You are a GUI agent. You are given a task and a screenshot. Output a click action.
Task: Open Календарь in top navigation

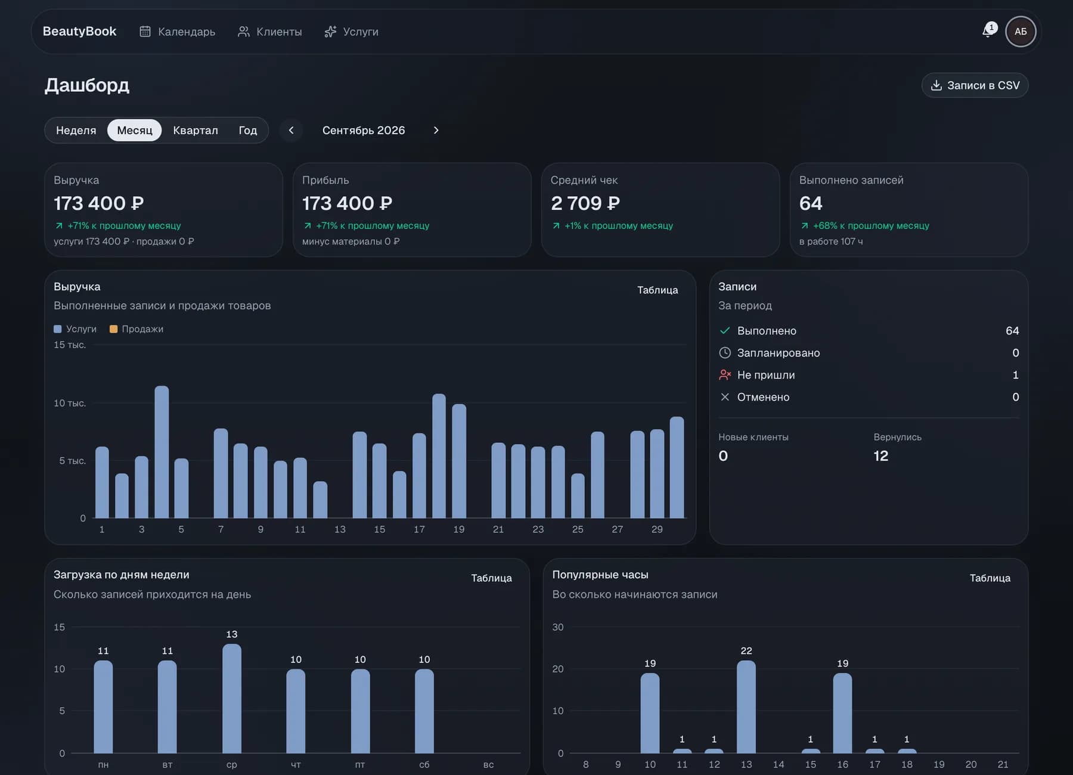(x=177, y=32)
